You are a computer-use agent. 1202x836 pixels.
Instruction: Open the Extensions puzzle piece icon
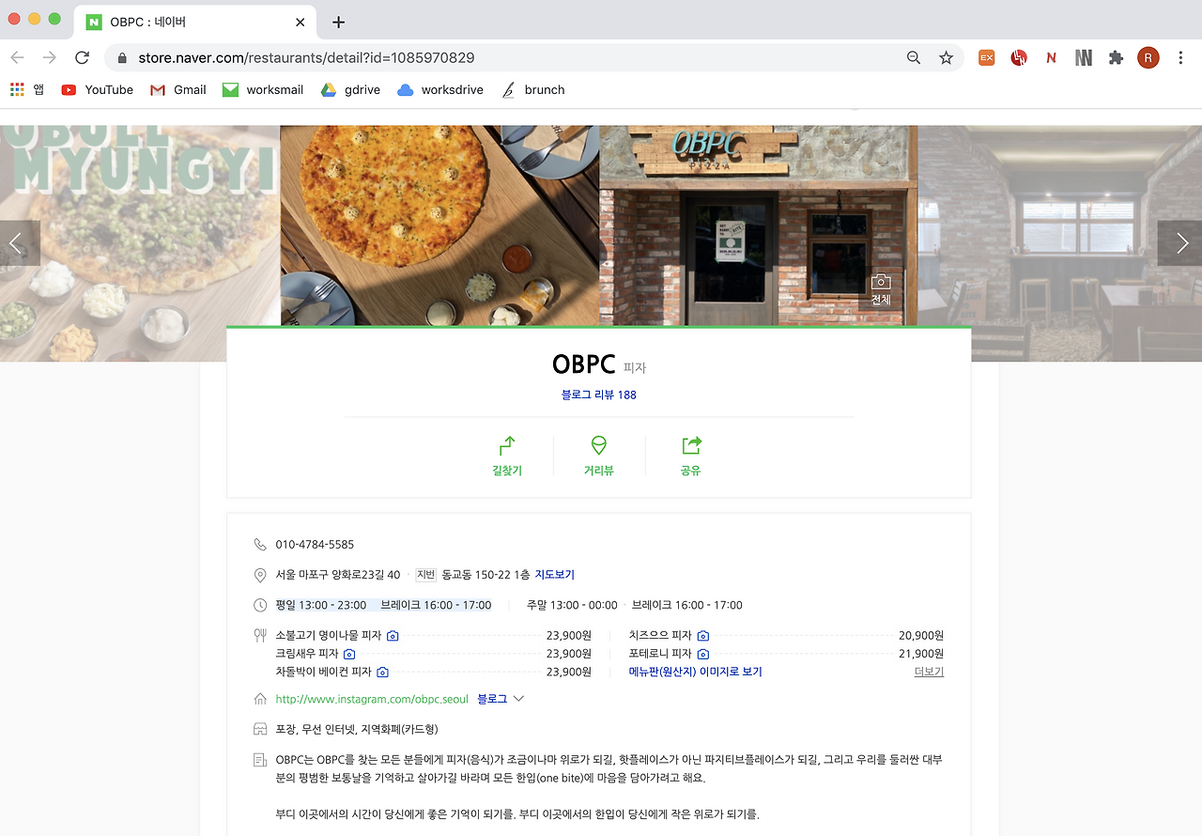click(1116, 57)
